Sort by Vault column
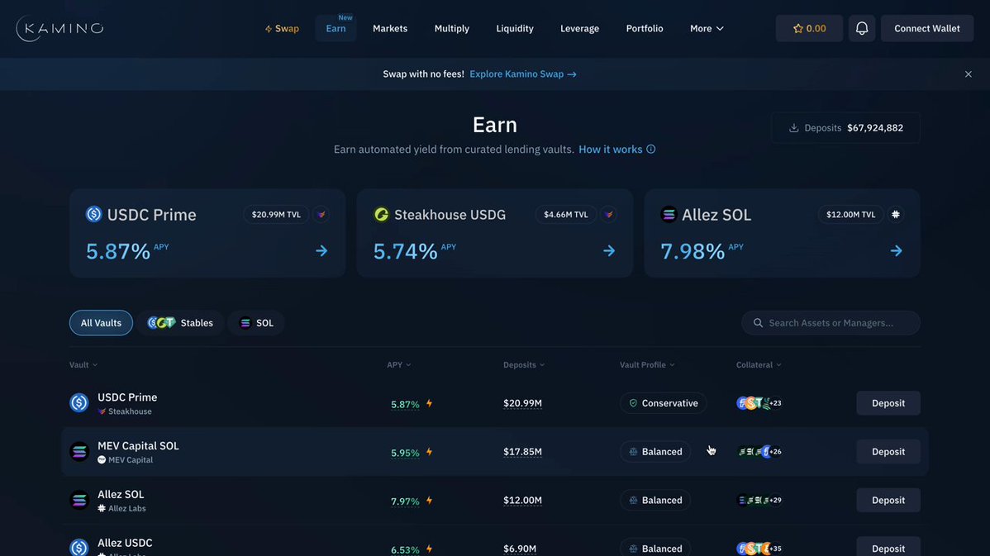 83,365
